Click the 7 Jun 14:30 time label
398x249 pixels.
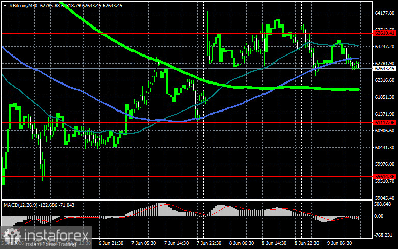coord(176,243)
